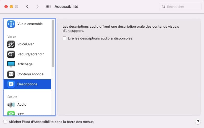
Task: Open the Réduire/agrandir zoom icon
Action: pos(11,54)
